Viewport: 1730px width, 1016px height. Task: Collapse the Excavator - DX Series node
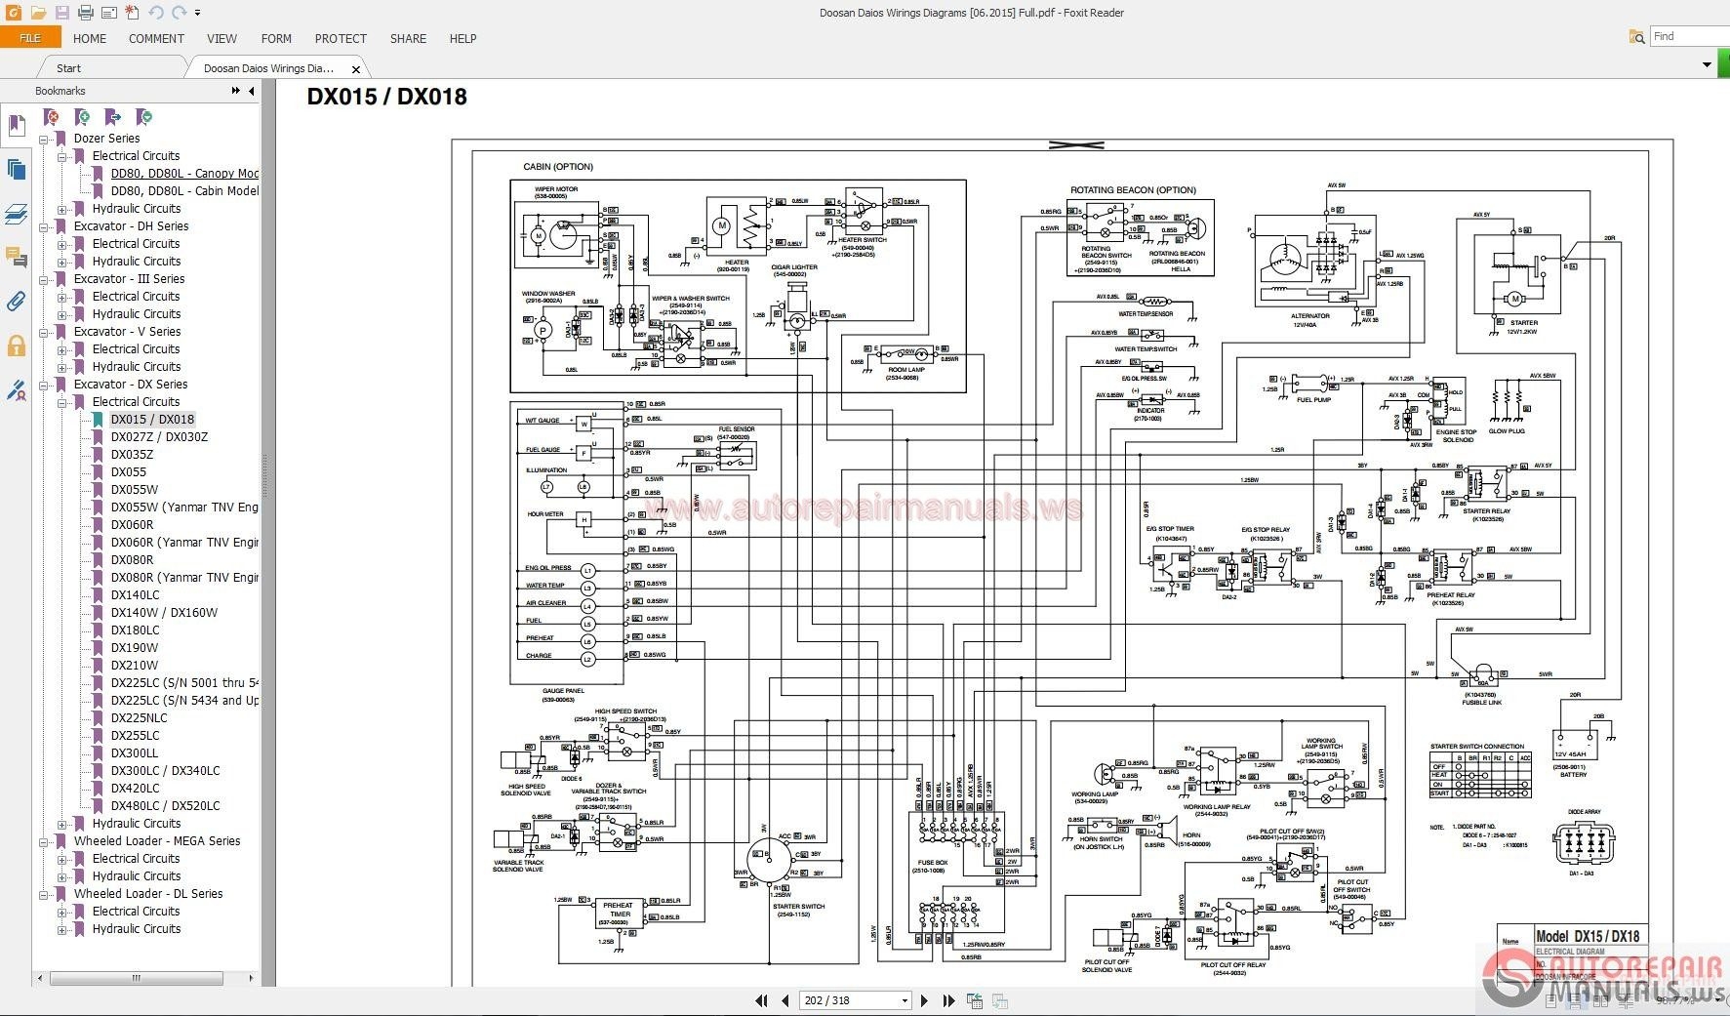pyautogui.click(x=45, y=385)
